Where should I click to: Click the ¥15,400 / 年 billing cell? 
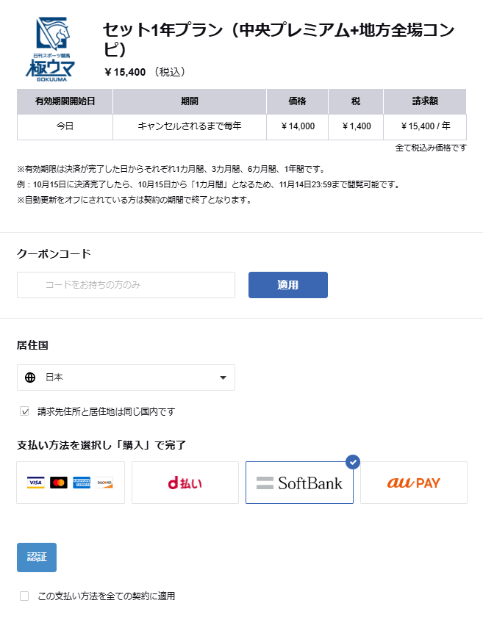click(425, 126)
